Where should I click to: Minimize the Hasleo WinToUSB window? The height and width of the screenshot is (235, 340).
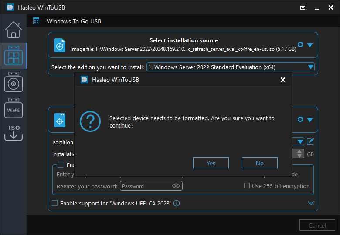(x=317, y=8)
